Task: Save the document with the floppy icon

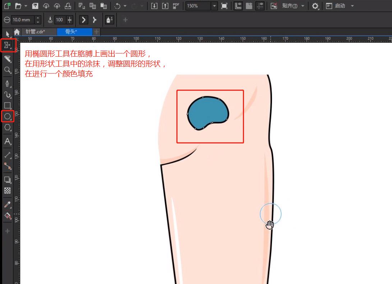Action: [x=35, y=6]
